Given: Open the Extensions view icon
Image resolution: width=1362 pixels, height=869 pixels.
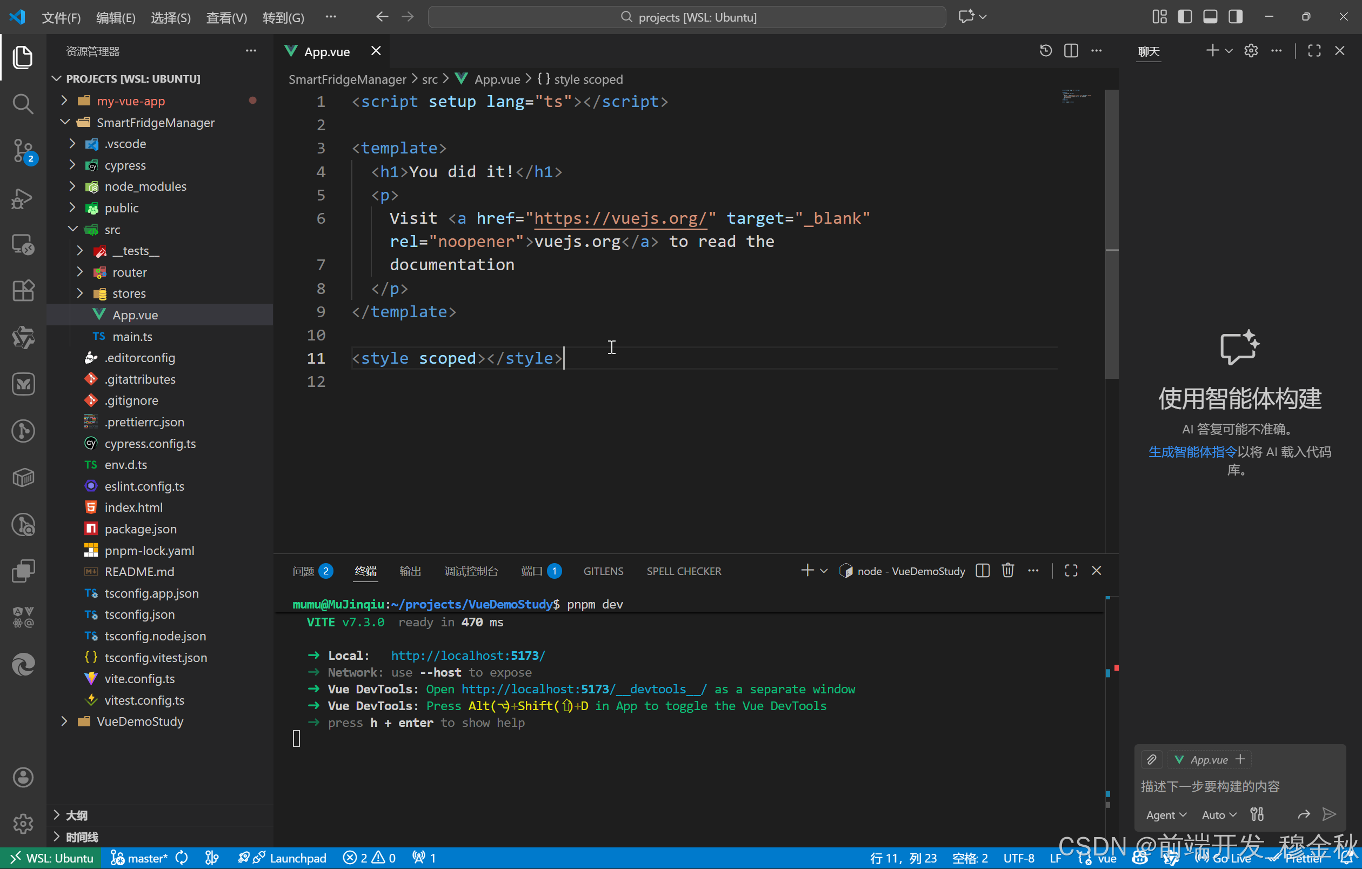Looking at the screenshot, I should click(x=23, y=291).
